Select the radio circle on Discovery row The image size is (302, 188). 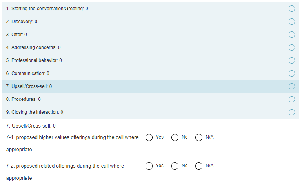(x=291, y=22)
